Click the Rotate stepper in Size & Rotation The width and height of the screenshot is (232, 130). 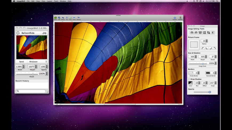click(215, 57)
